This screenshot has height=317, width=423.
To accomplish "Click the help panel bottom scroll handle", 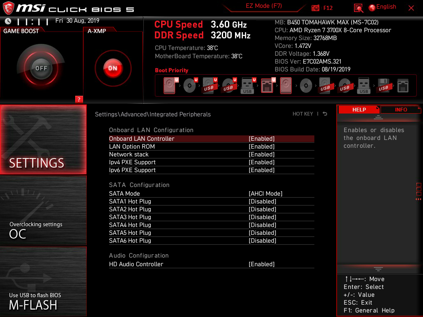I will point(378,269).
